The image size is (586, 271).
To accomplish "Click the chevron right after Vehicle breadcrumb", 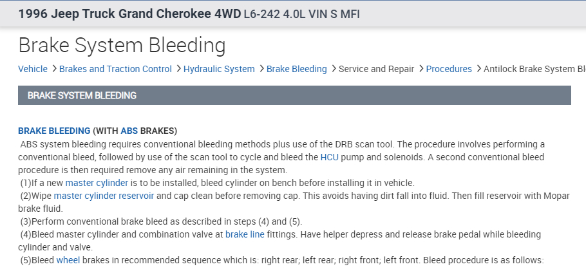I will (54, 69).
